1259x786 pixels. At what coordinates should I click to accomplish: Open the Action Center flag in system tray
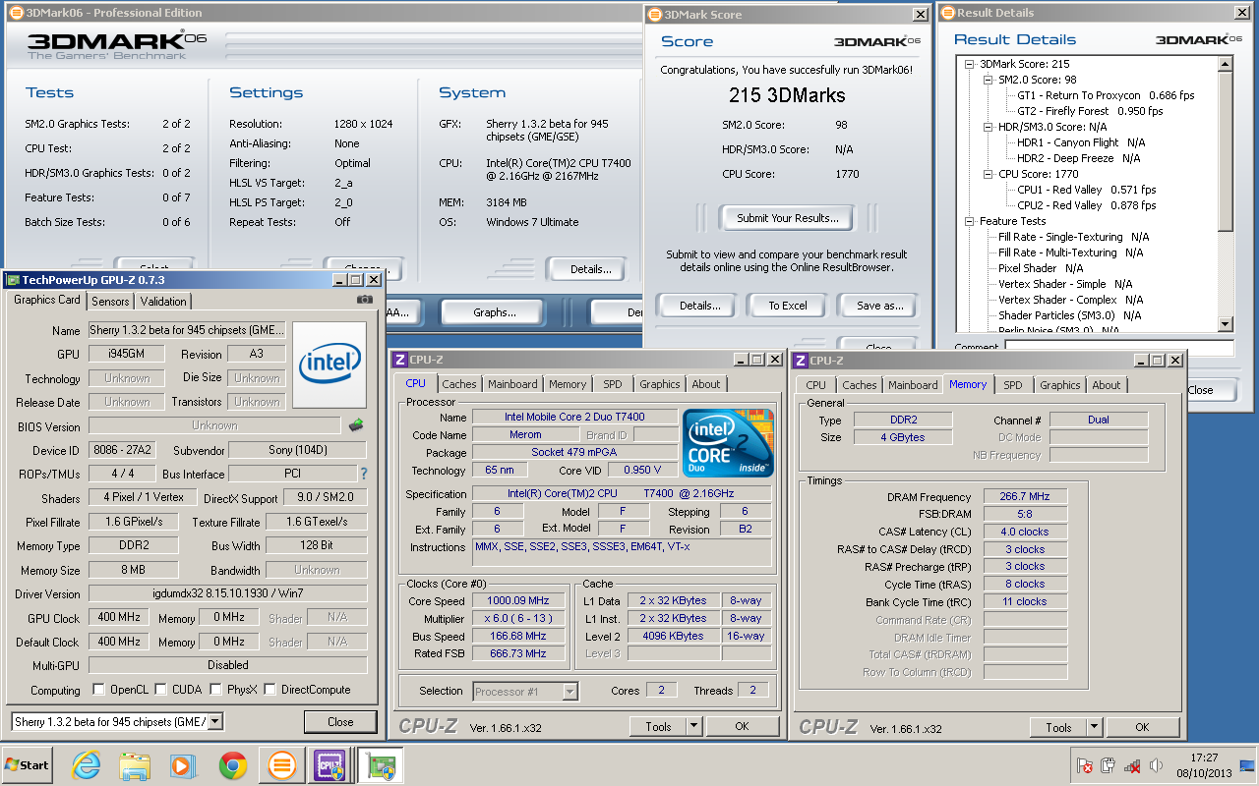(x=1085, y=765)
